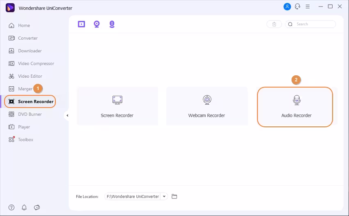Launch the Screen Recorder card

click(117, 106)
